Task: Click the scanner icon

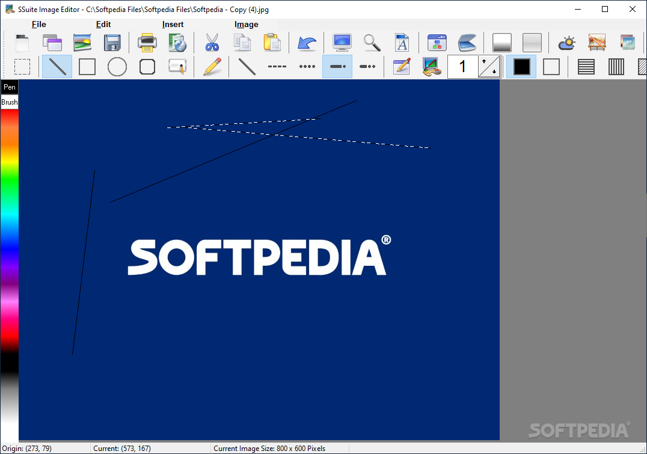Action: (467, 43)
